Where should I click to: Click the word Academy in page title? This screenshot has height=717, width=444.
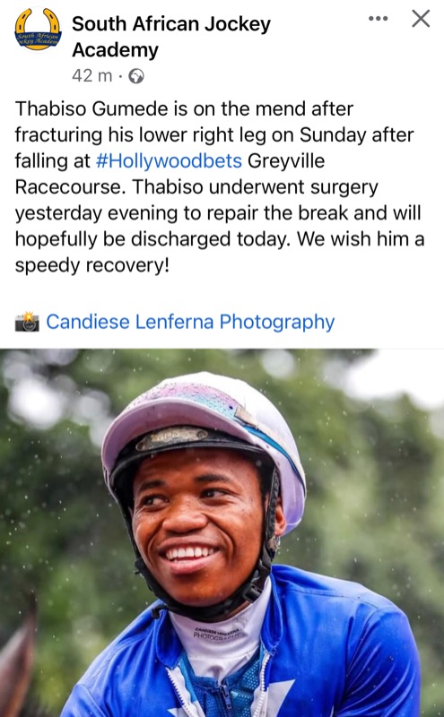(x=115, y=49)
